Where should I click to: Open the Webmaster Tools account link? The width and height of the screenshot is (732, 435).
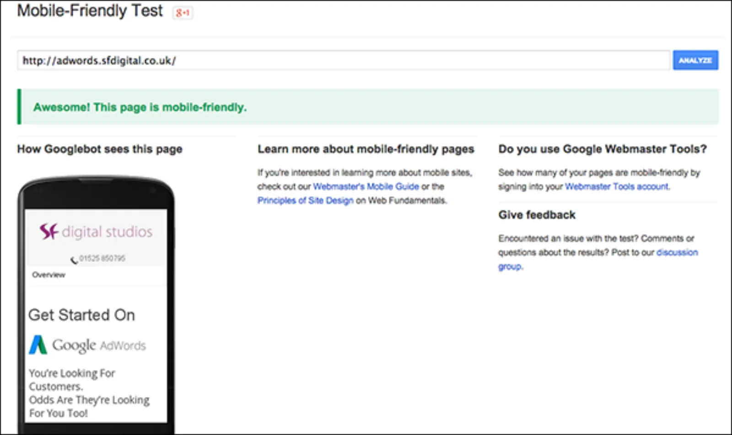(617, 186)
